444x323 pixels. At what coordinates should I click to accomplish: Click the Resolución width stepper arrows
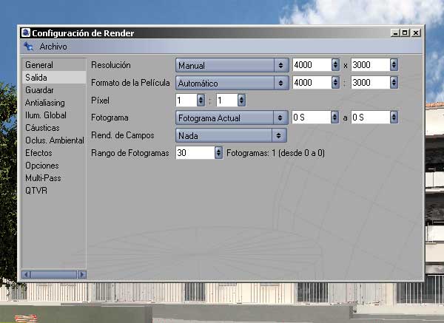pos(335,65)
